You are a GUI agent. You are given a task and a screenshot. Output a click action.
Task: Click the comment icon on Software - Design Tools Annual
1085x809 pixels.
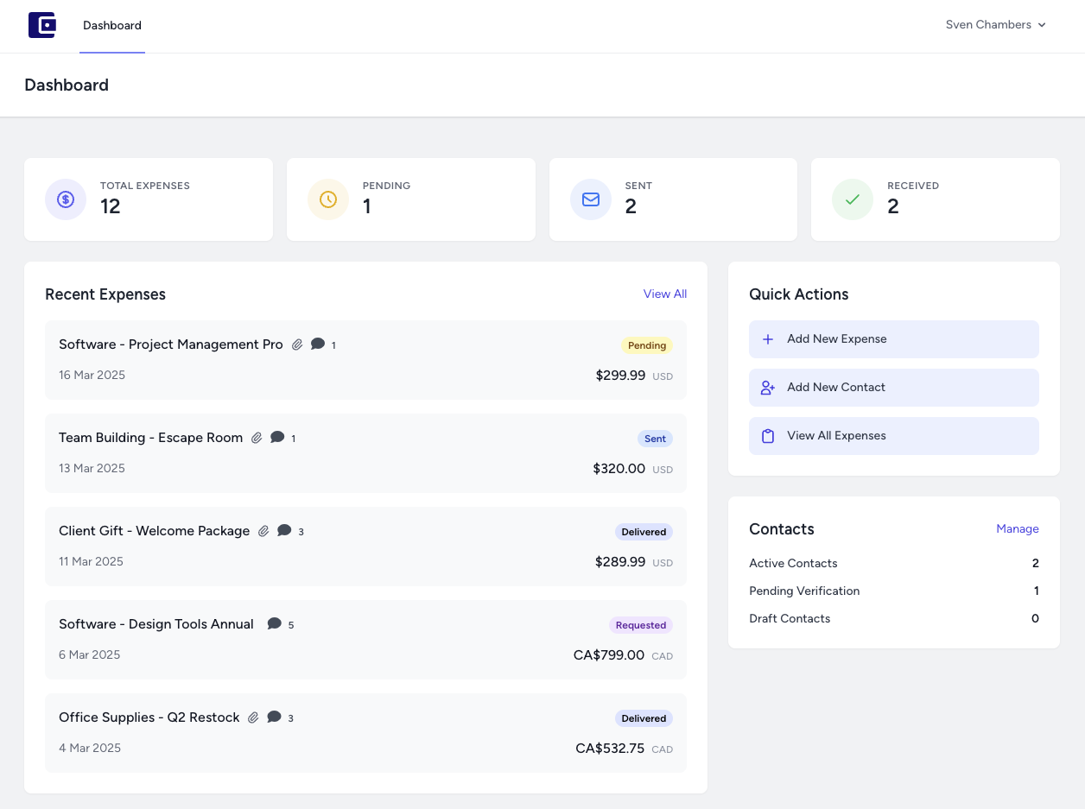[x=275, y=623]
